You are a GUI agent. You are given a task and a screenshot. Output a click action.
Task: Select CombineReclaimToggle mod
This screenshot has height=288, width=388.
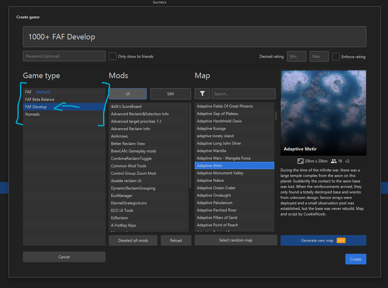coord(148,159)
